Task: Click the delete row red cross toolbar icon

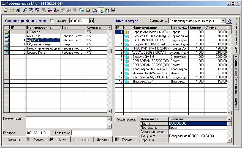Action: pos(37,10)
